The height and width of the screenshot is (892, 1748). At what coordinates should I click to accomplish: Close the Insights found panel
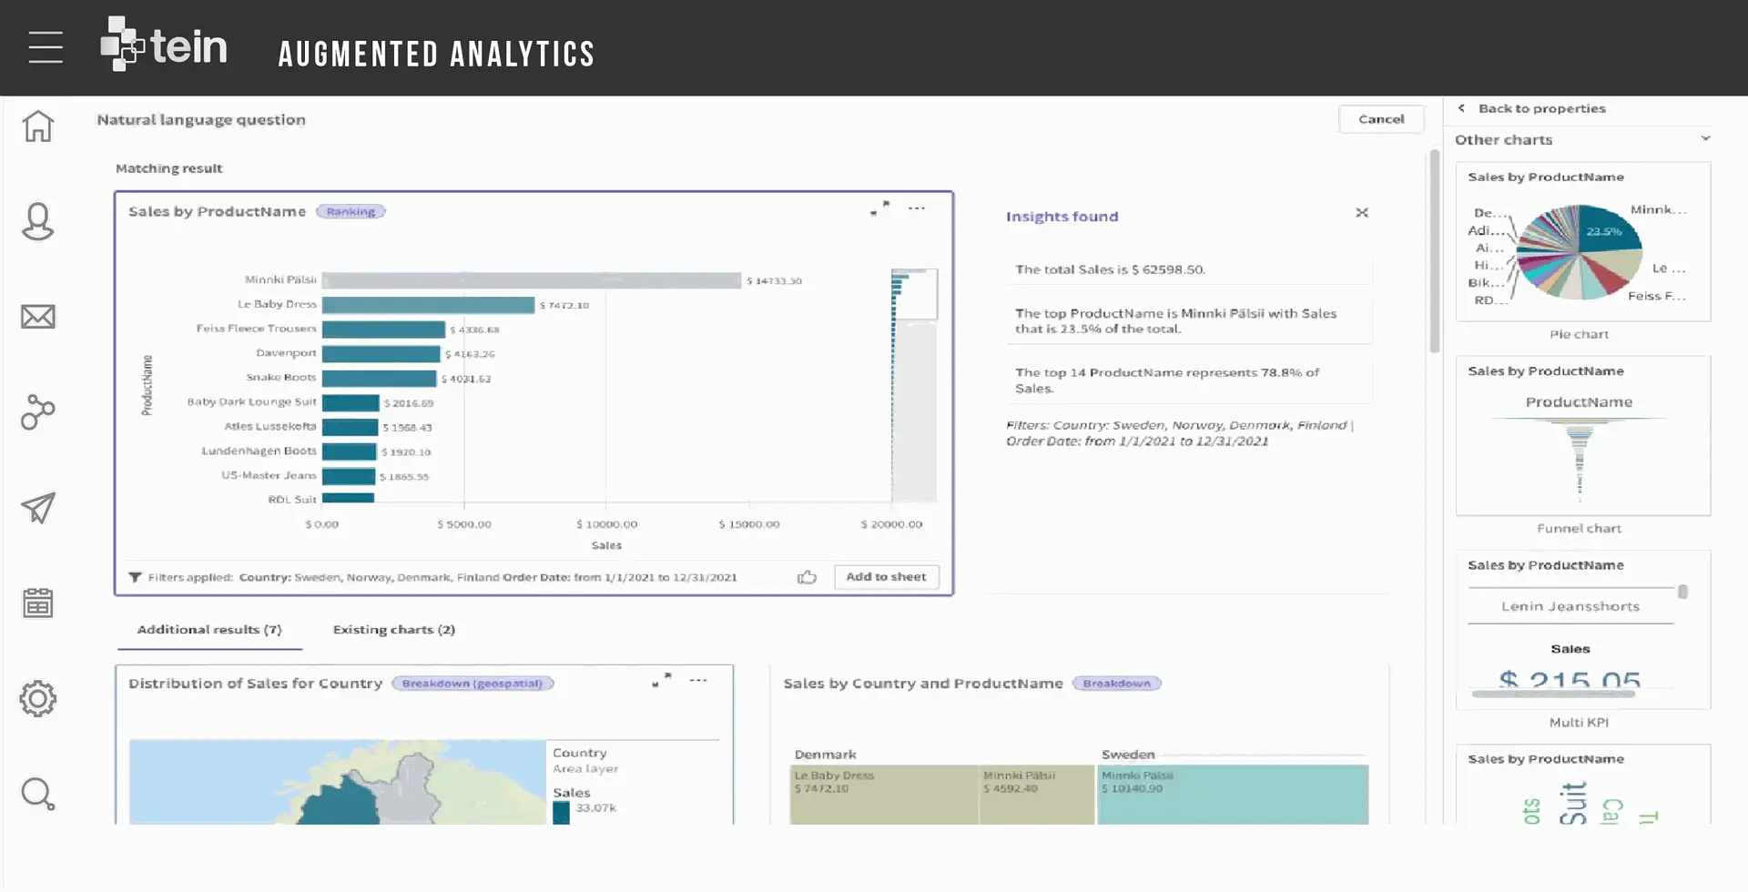point(1362,213)
